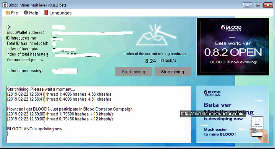Click the Index of processing field
This screenshot has height=149, width=275.
[65, 71]
